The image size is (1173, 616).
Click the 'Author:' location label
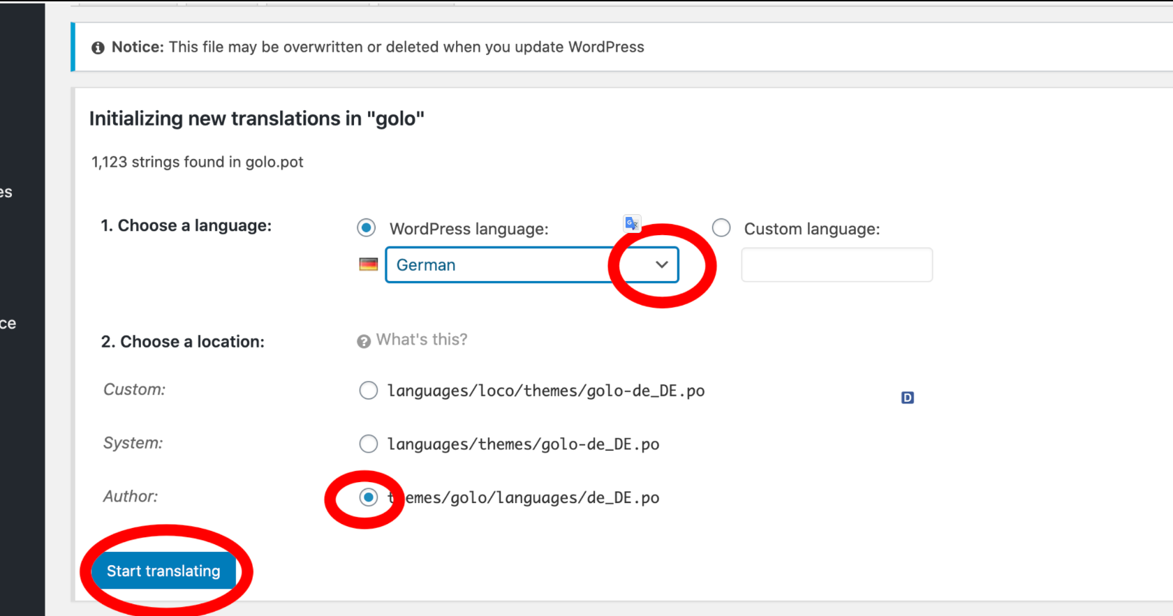131,497
